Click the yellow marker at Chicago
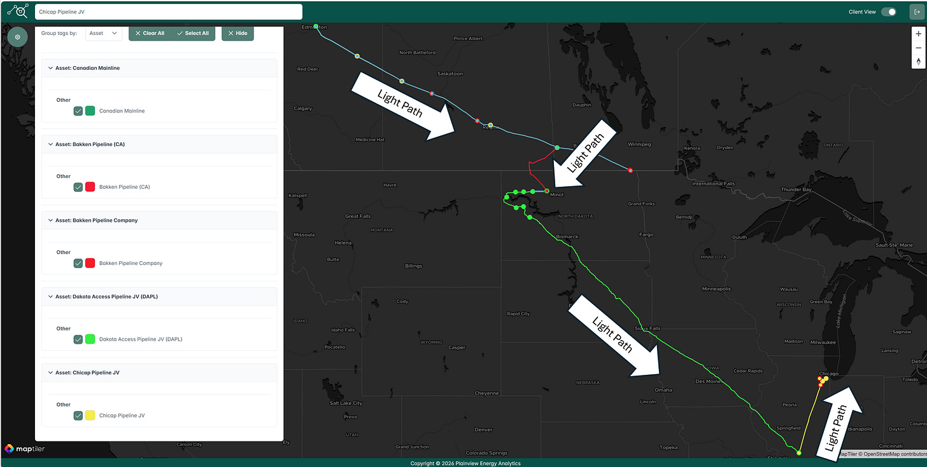Viewport: 927px width, 467px height. click(826, 379)
